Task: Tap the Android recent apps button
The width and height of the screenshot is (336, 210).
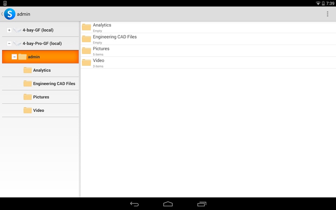Action: pos(202,204)
